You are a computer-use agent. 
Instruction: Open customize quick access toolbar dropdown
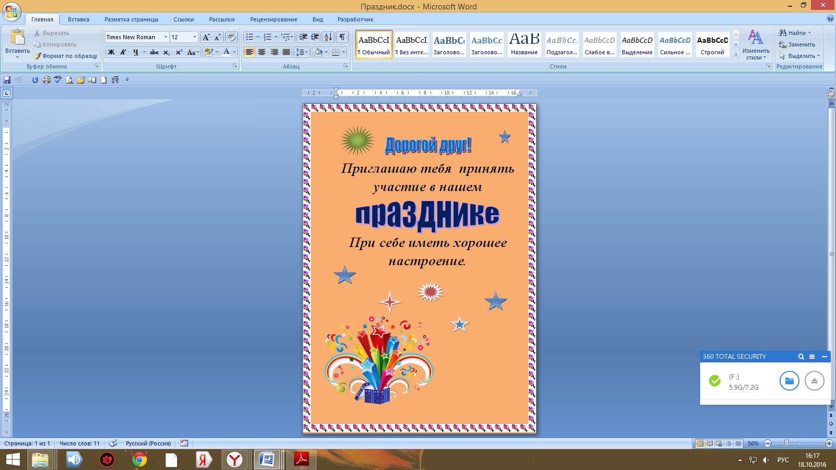[127, 80]
